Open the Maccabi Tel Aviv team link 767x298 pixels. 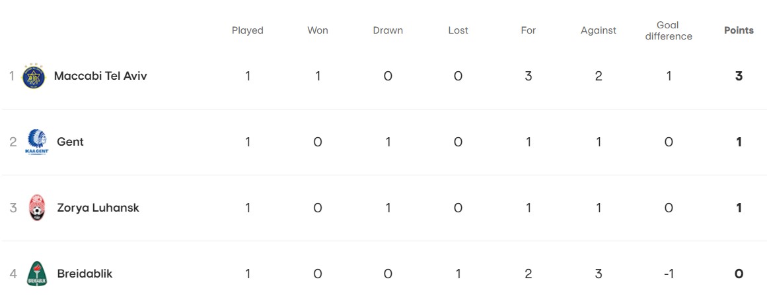tap(100, 76)
